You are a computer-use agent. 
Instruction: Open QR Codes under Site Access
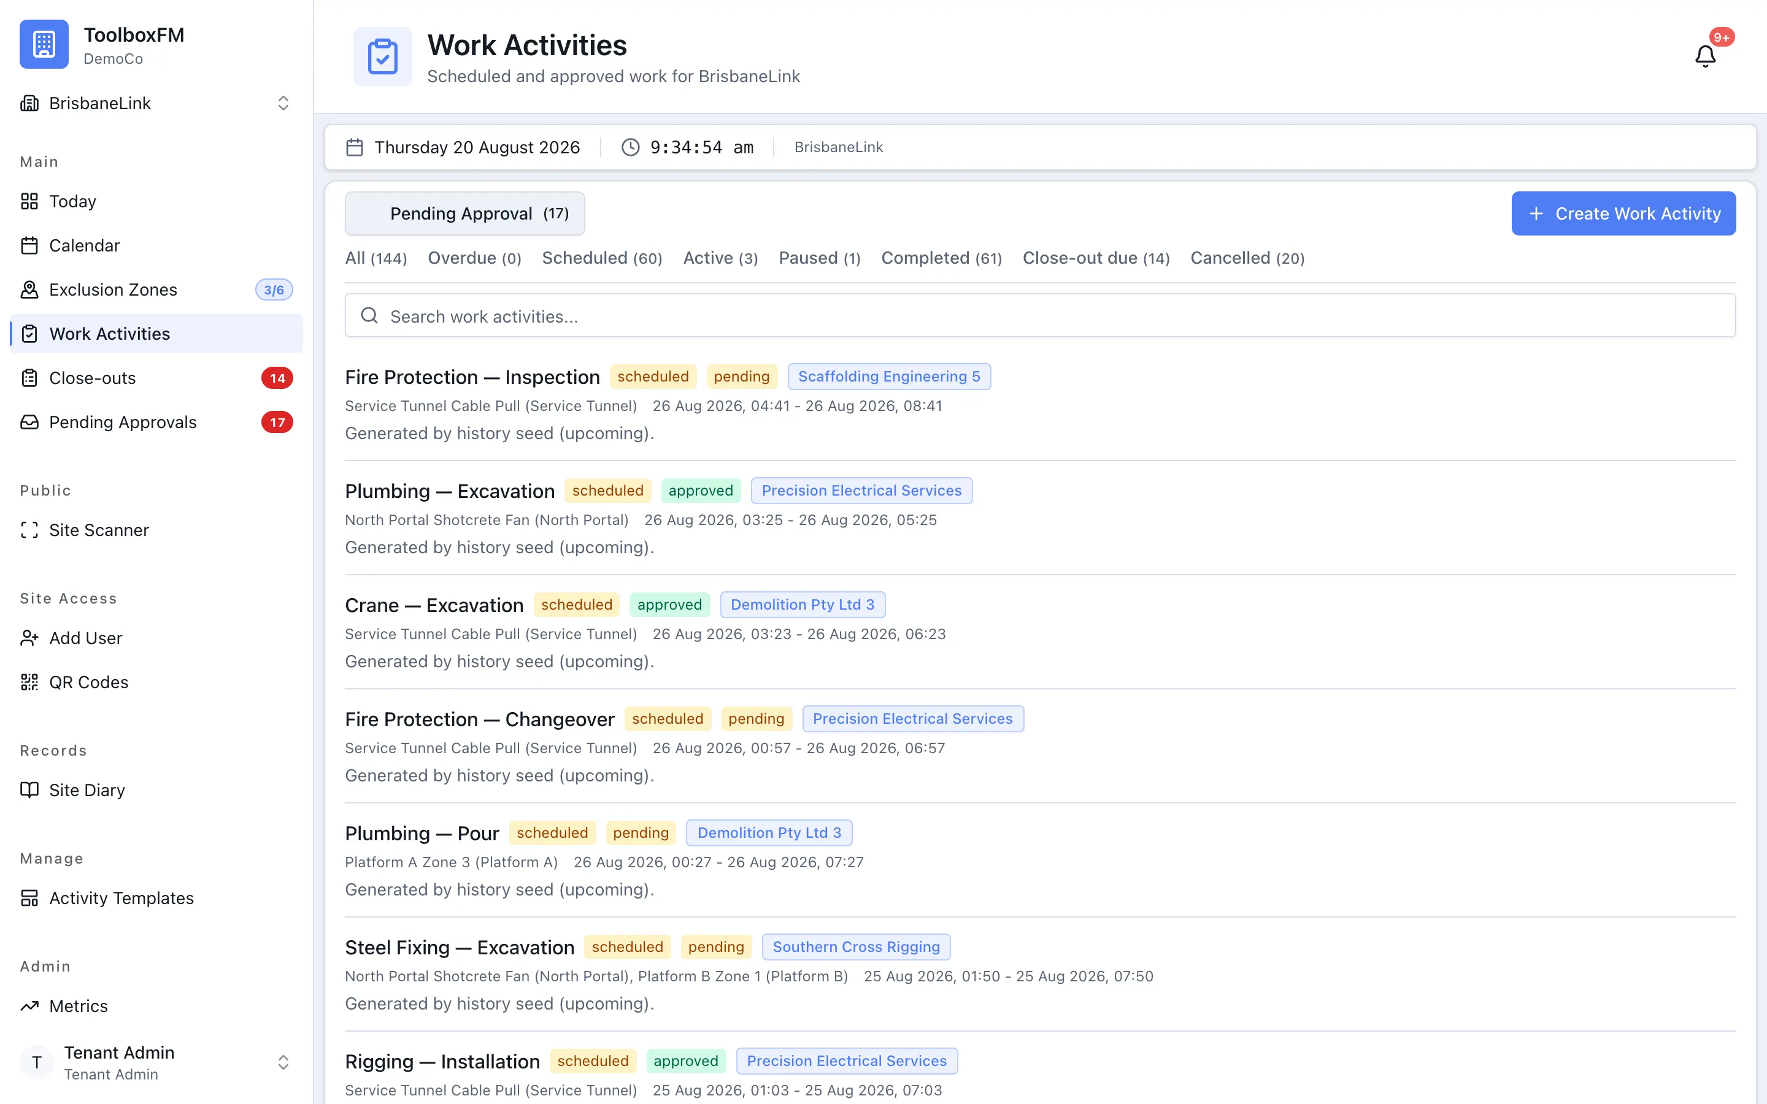[156, 682]
